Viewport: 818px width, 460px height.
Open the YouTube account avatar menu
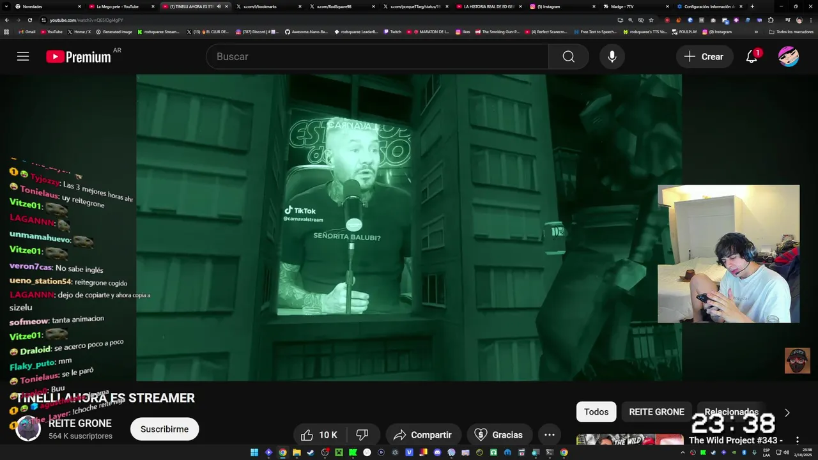coord(789,56)
